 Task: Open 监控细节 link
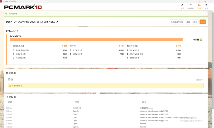[x=200, y=80]
